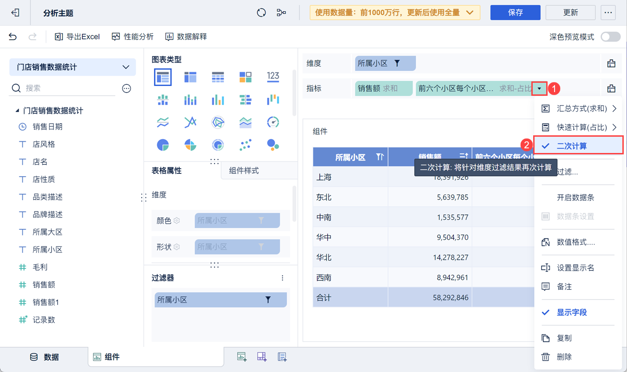Select the 销售日期 field in list

tap(47, 126)
